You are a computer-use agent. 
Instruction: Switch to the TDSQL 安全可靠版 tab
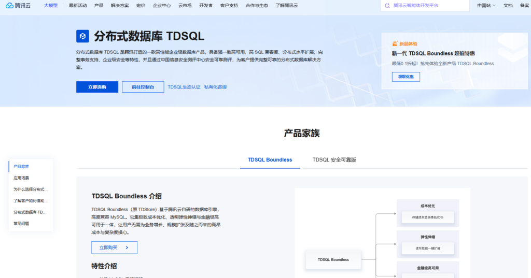click(334, 159)
